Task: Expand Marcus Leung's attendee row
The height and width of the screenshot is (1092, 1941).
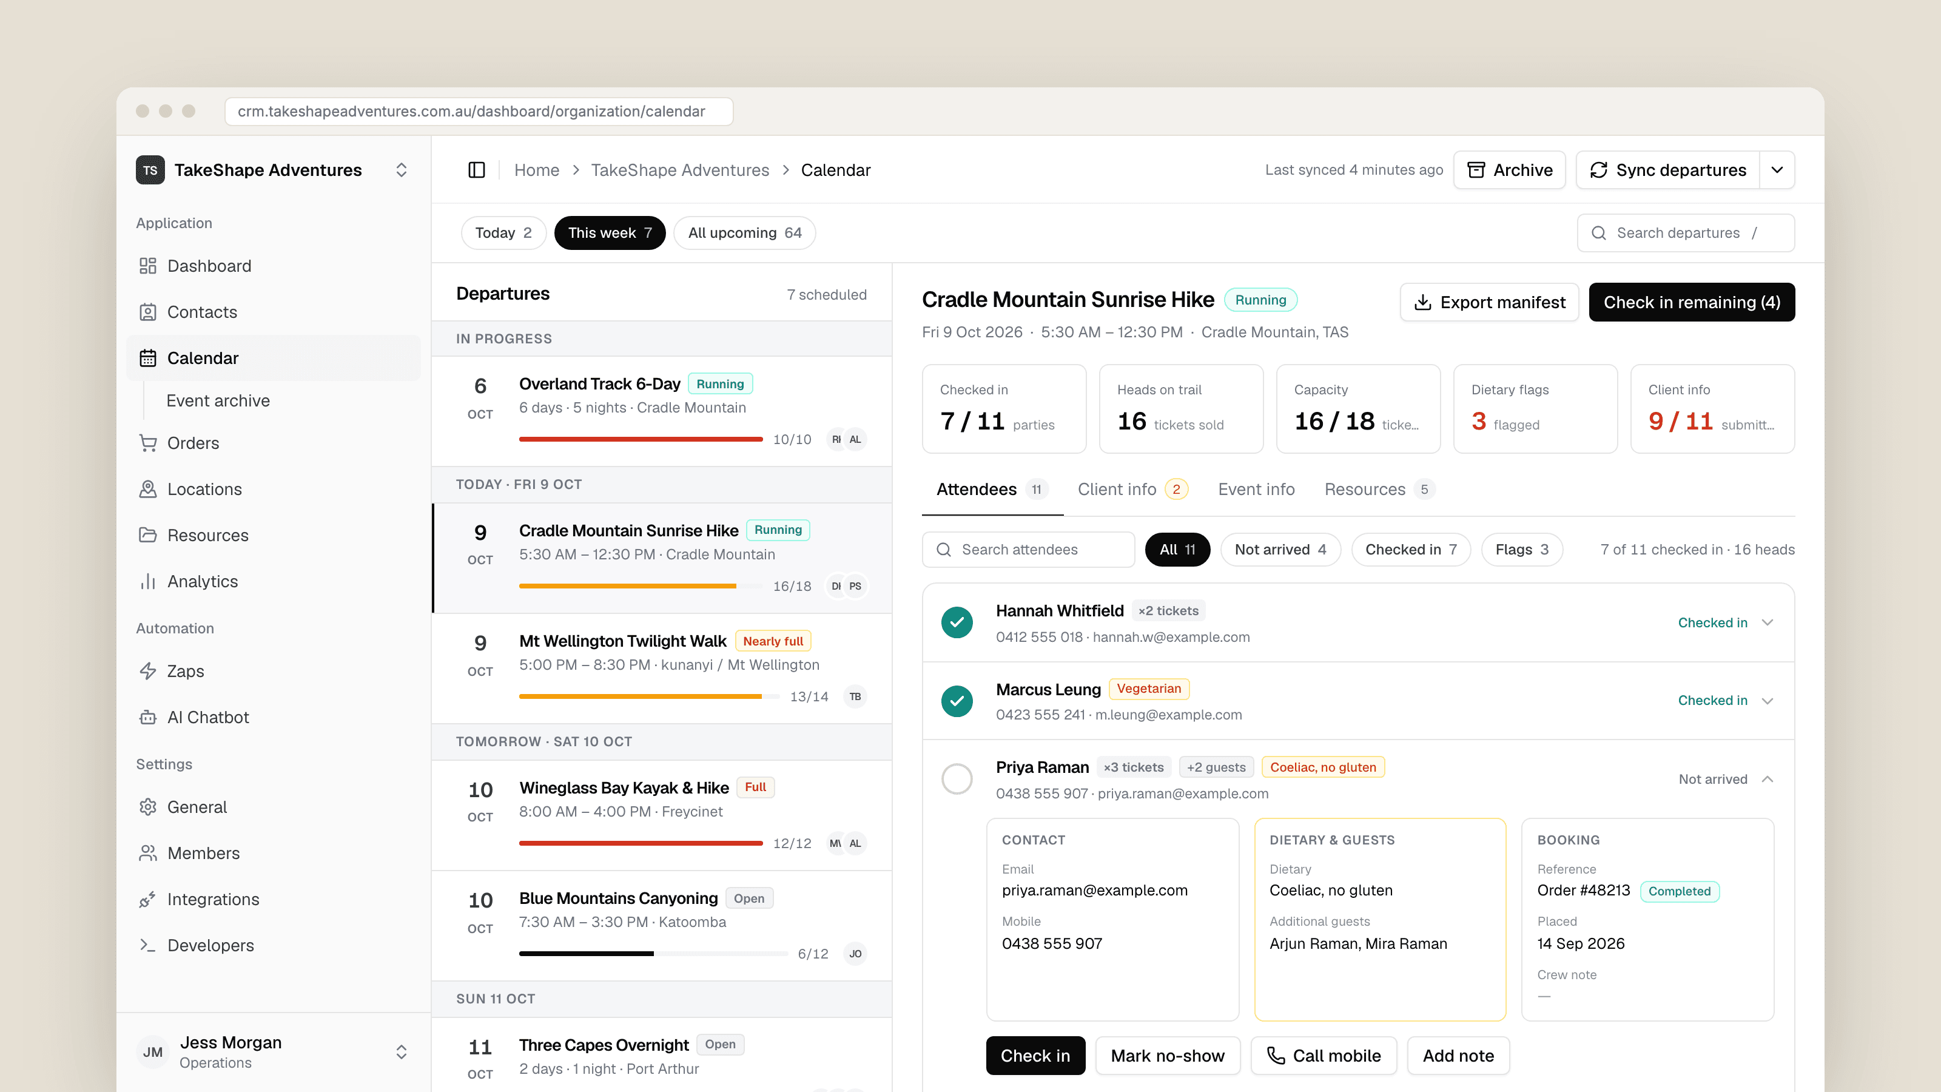Action: (1768, 701)
